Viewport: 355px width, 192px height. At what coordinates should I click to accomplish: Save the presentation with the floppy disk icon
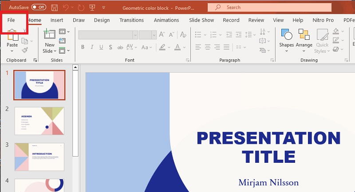pyautogui.click(x=54, y=8)
